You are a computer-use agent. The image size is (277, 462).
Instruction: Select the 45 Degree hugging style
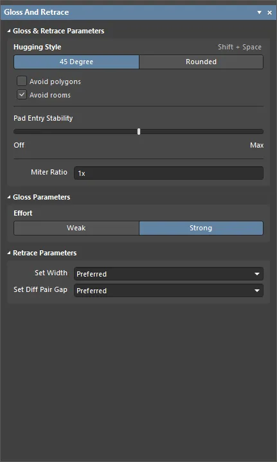point(76,62)
